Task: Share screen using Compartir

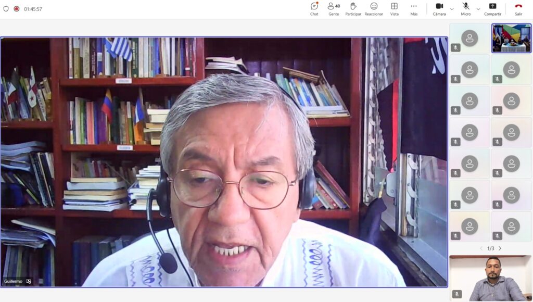Action: tap(492, 9)
